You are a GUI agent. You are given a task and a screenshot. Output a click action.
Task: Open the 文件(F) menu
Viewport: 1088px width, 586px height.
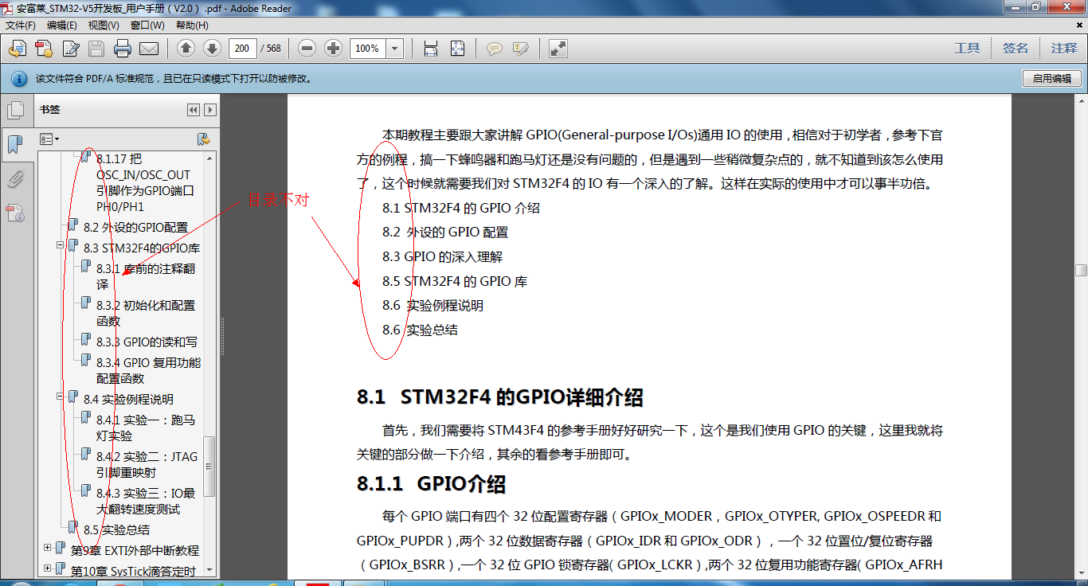pos(21,25)
